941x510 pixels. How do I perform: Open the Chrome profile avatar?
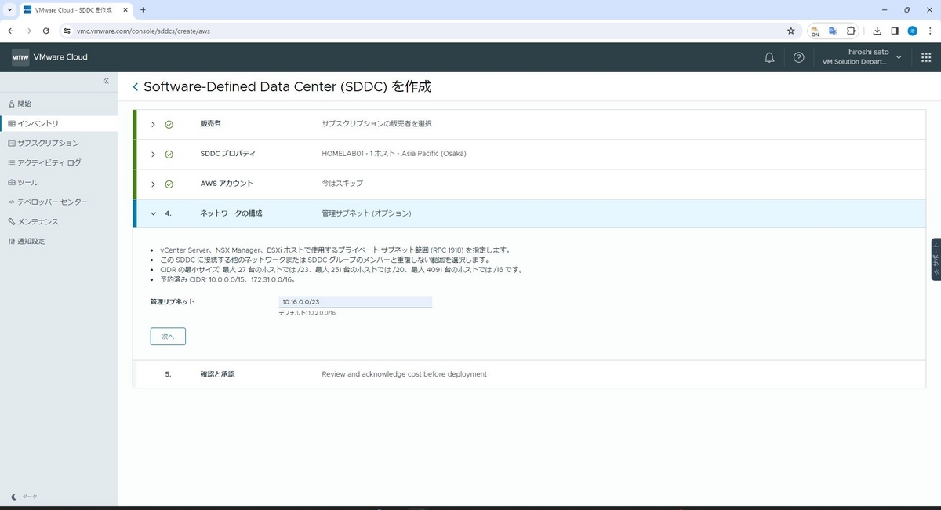click(x=912, y=31)
